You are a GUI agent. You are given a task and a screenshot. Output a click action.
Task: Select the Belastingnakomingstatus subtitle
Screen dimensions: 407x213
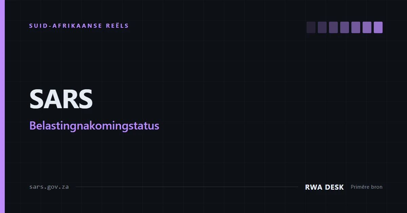pos(94,126)
